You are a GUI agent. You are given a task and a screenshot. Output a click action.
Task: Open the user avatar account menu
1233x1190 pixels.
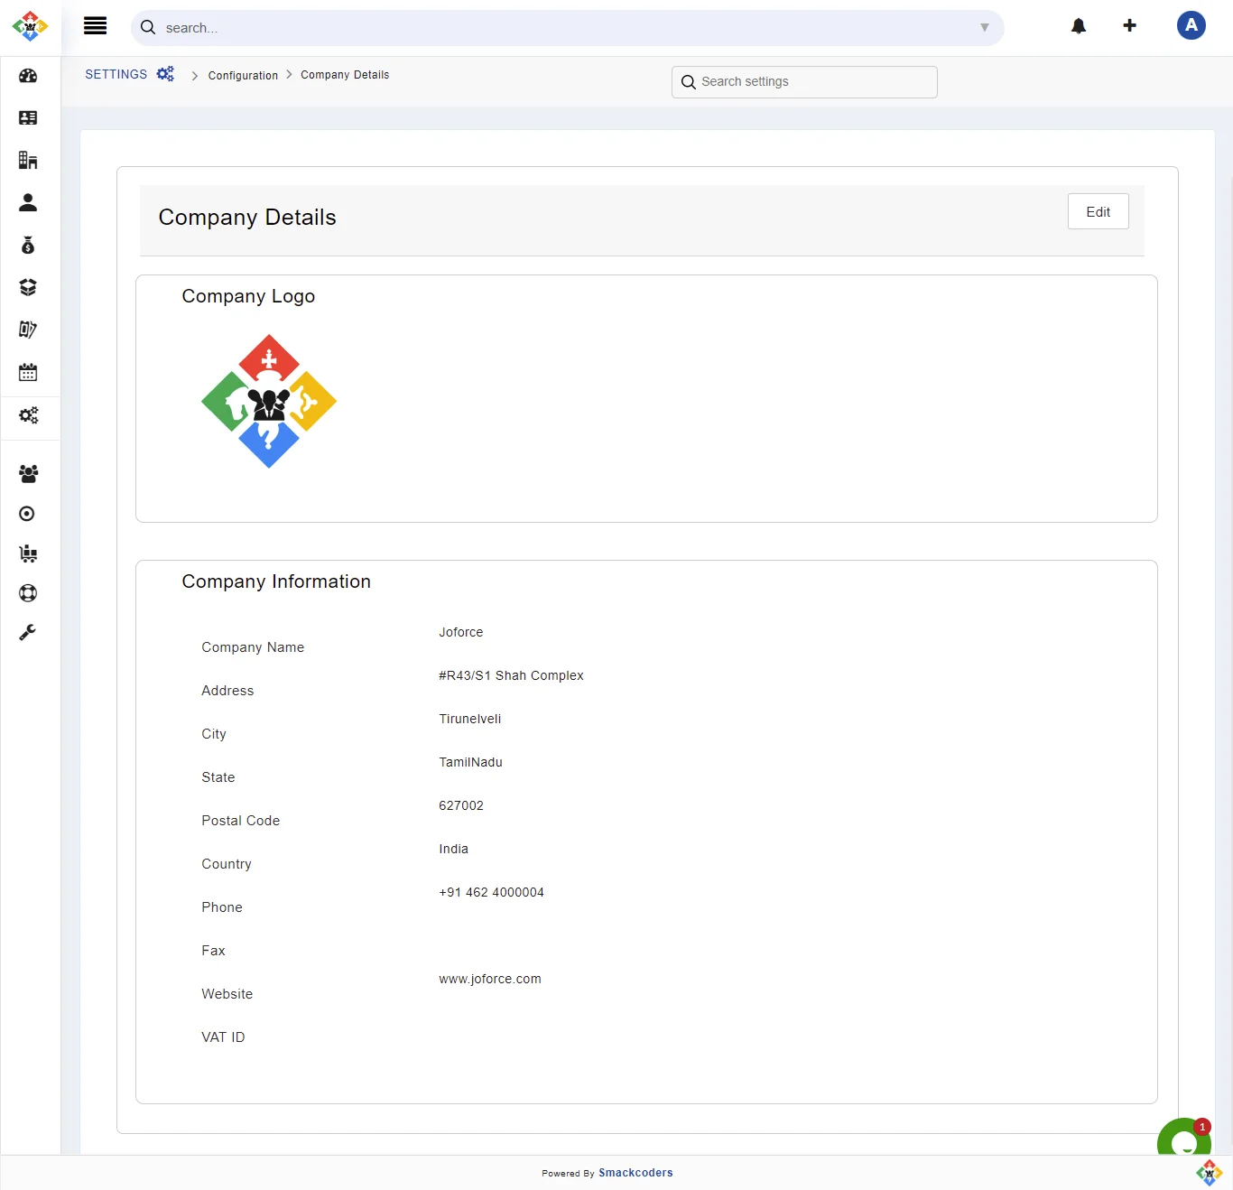point(1191,25)
